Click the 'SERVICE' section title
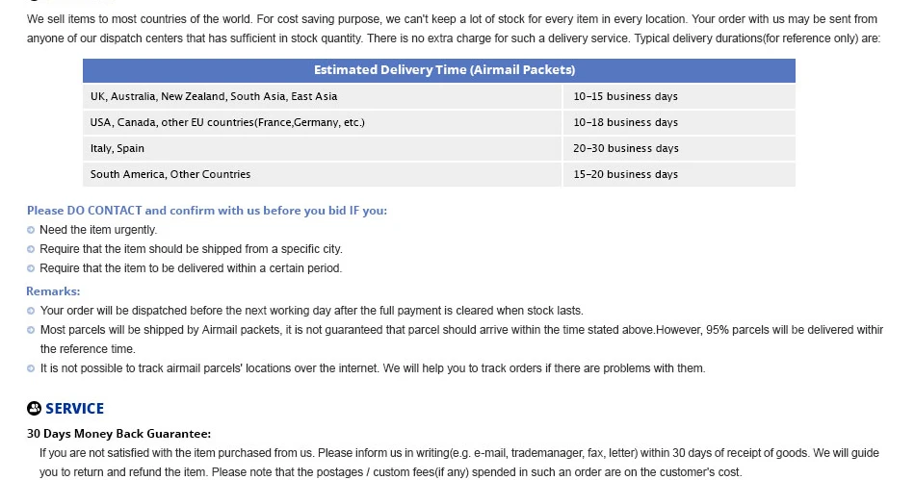 point(74,409)
